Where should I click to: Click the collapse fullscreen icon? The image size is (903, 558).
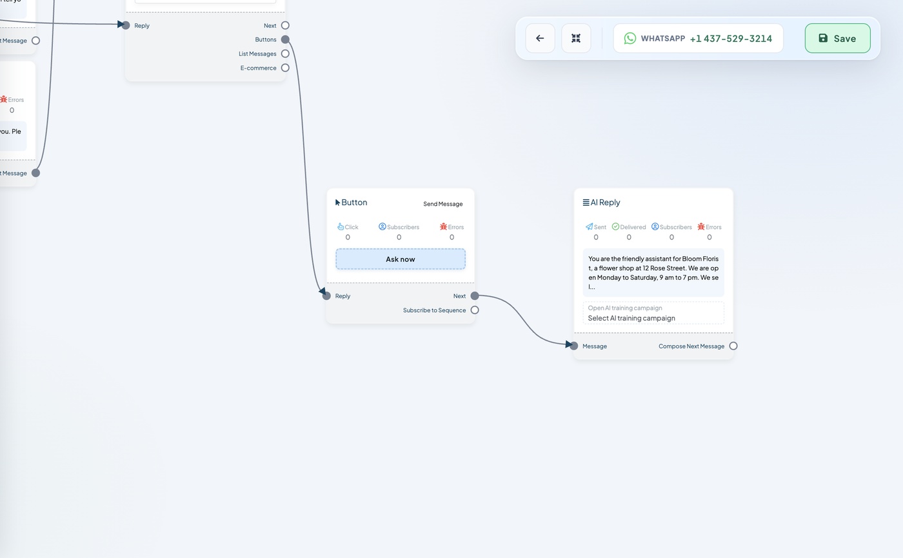click(576, 38)
